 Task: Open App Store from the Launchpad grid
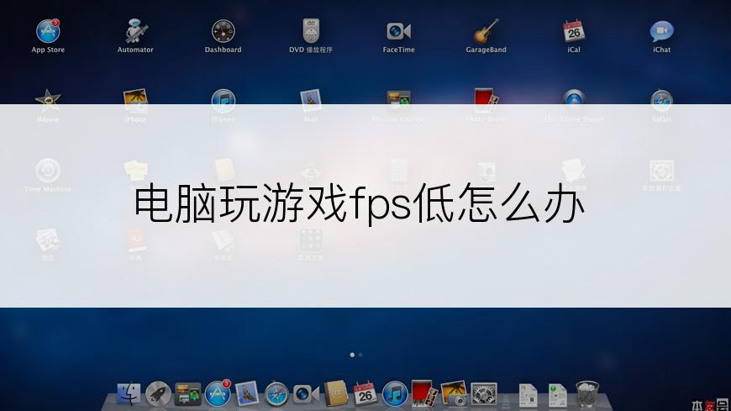click(48, 31)
